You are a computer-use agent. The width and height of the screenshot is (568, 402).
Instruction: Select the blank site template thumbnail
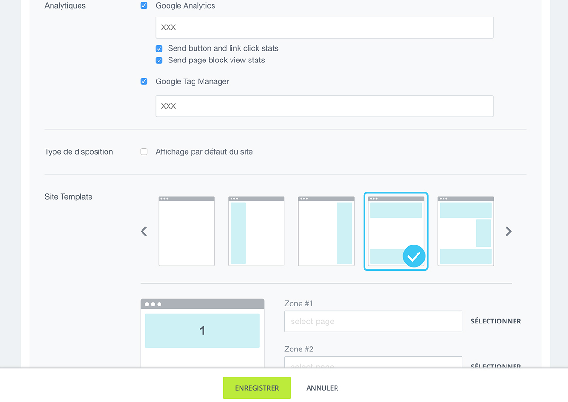186,231
